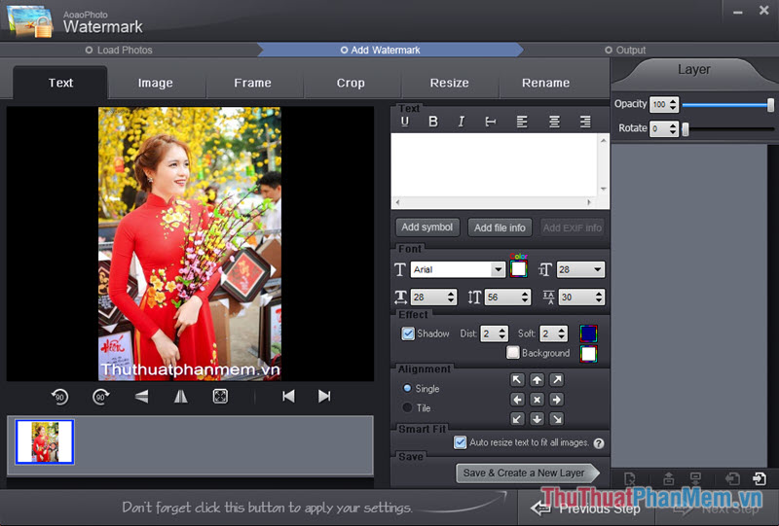The width and height of the screenshot is (779, 526).
Task: Open the Background color swatch
Action: pos(588,354)
